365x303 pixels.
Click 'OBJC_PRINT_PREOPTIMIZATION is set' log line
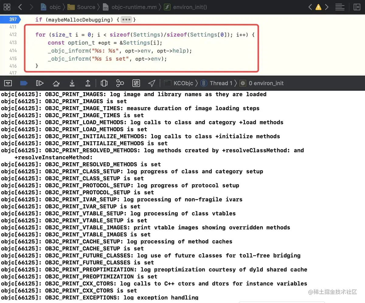[79, 276]
